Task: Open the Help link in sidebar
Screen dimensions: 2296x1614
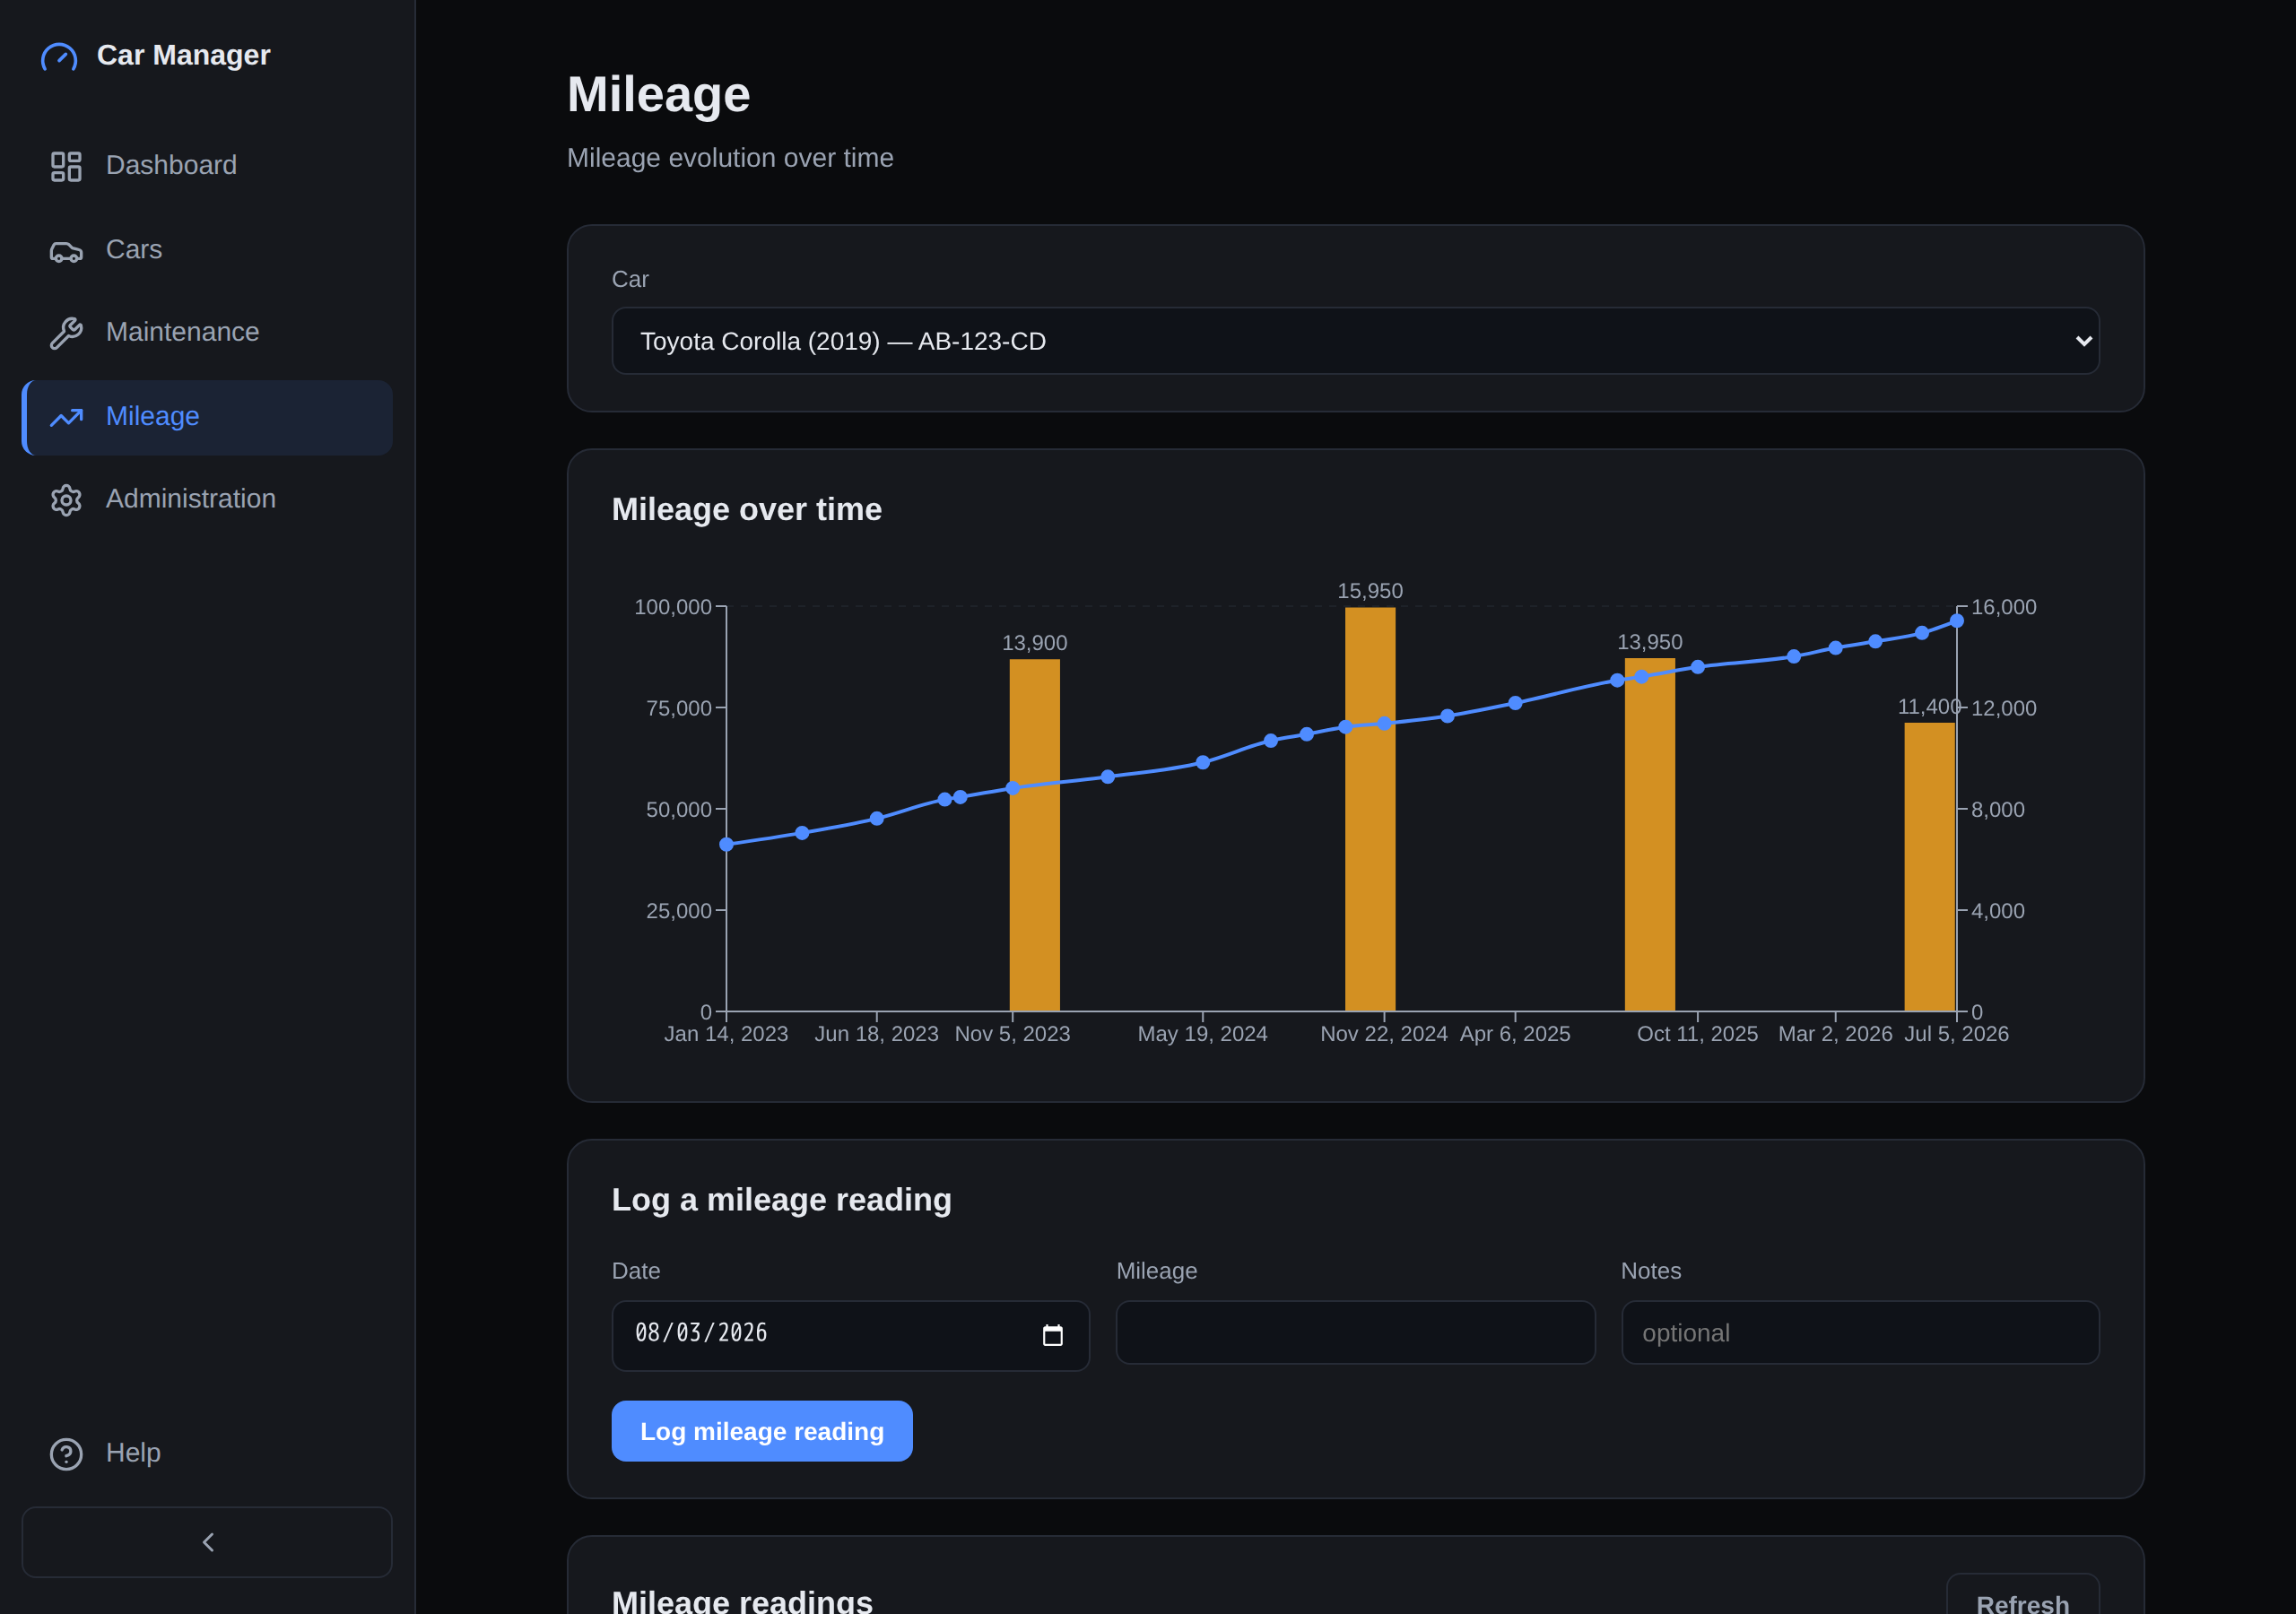Action: pyautogui.click(x=207, y=1453)
